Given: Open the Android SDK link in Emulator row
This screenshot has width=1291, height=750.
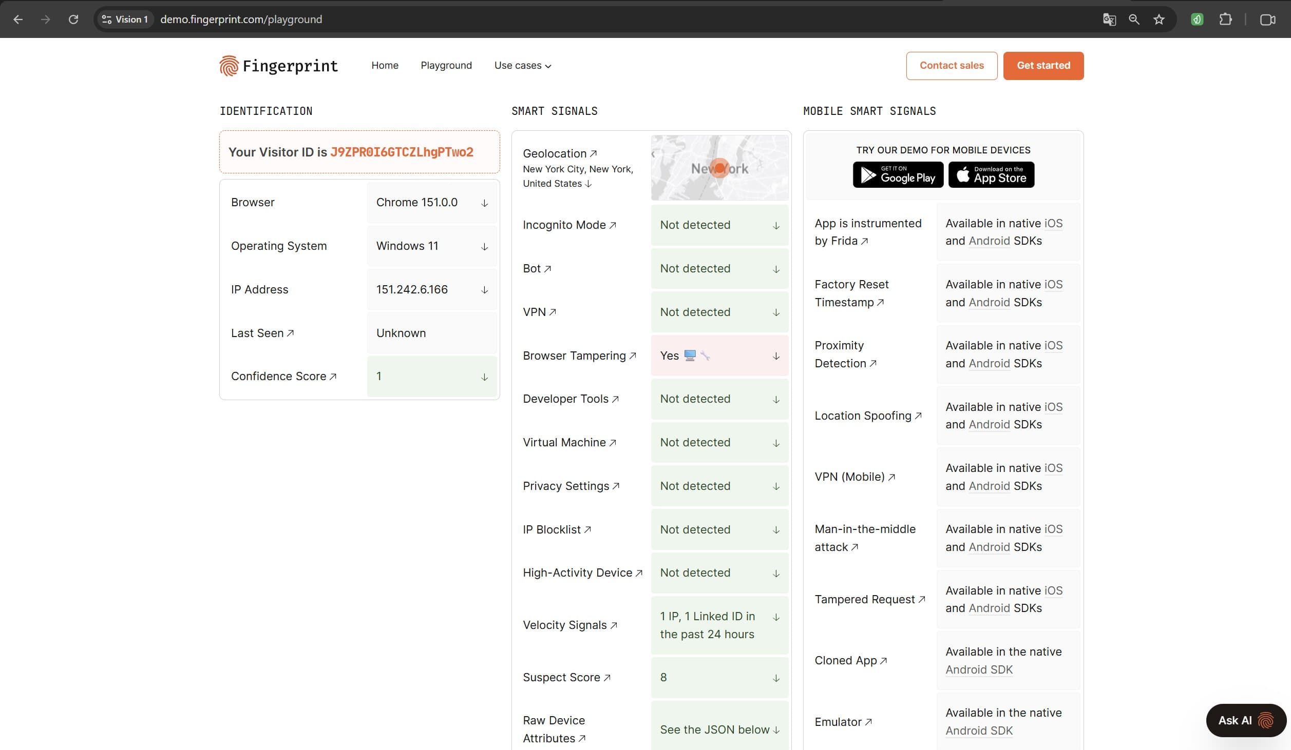Looking at the screenshot, I should (979, 731).
